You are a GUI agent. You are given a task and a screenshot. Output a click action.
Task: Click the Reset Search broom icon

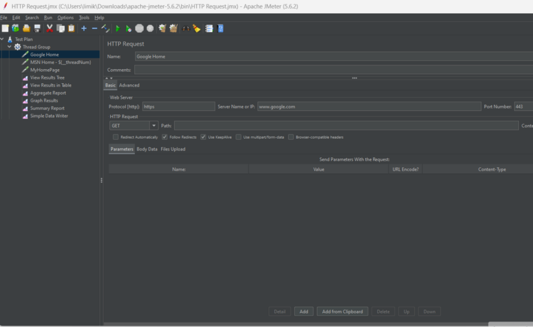pyautogui.click(x=196, y=29)
